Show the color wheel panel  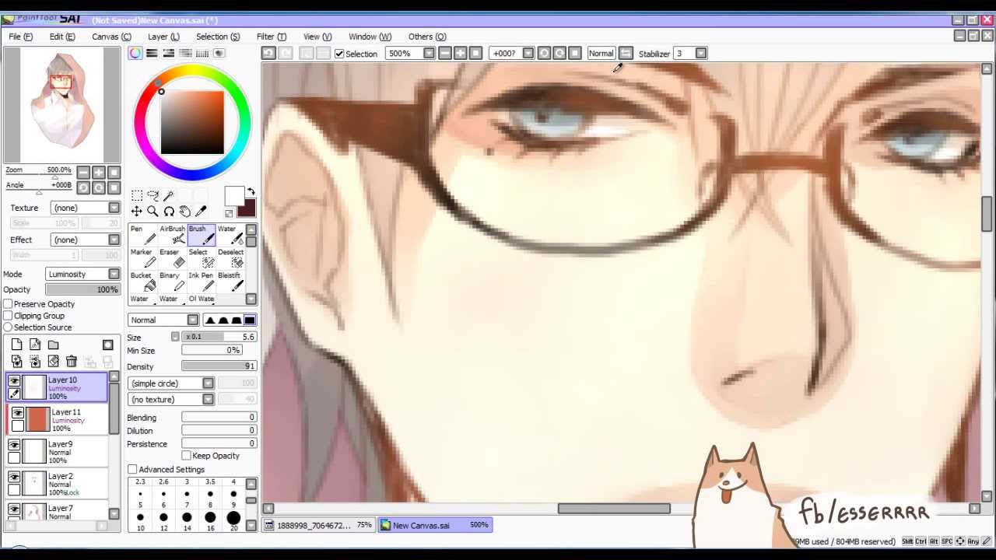(x=135, y=53)
